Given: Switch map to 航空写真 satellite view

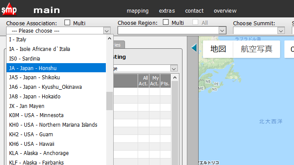Looking at the screenshot, I should (257, 49).
